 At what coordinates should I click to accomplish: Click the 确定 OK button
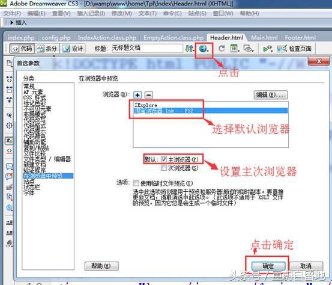coord(268,266)
